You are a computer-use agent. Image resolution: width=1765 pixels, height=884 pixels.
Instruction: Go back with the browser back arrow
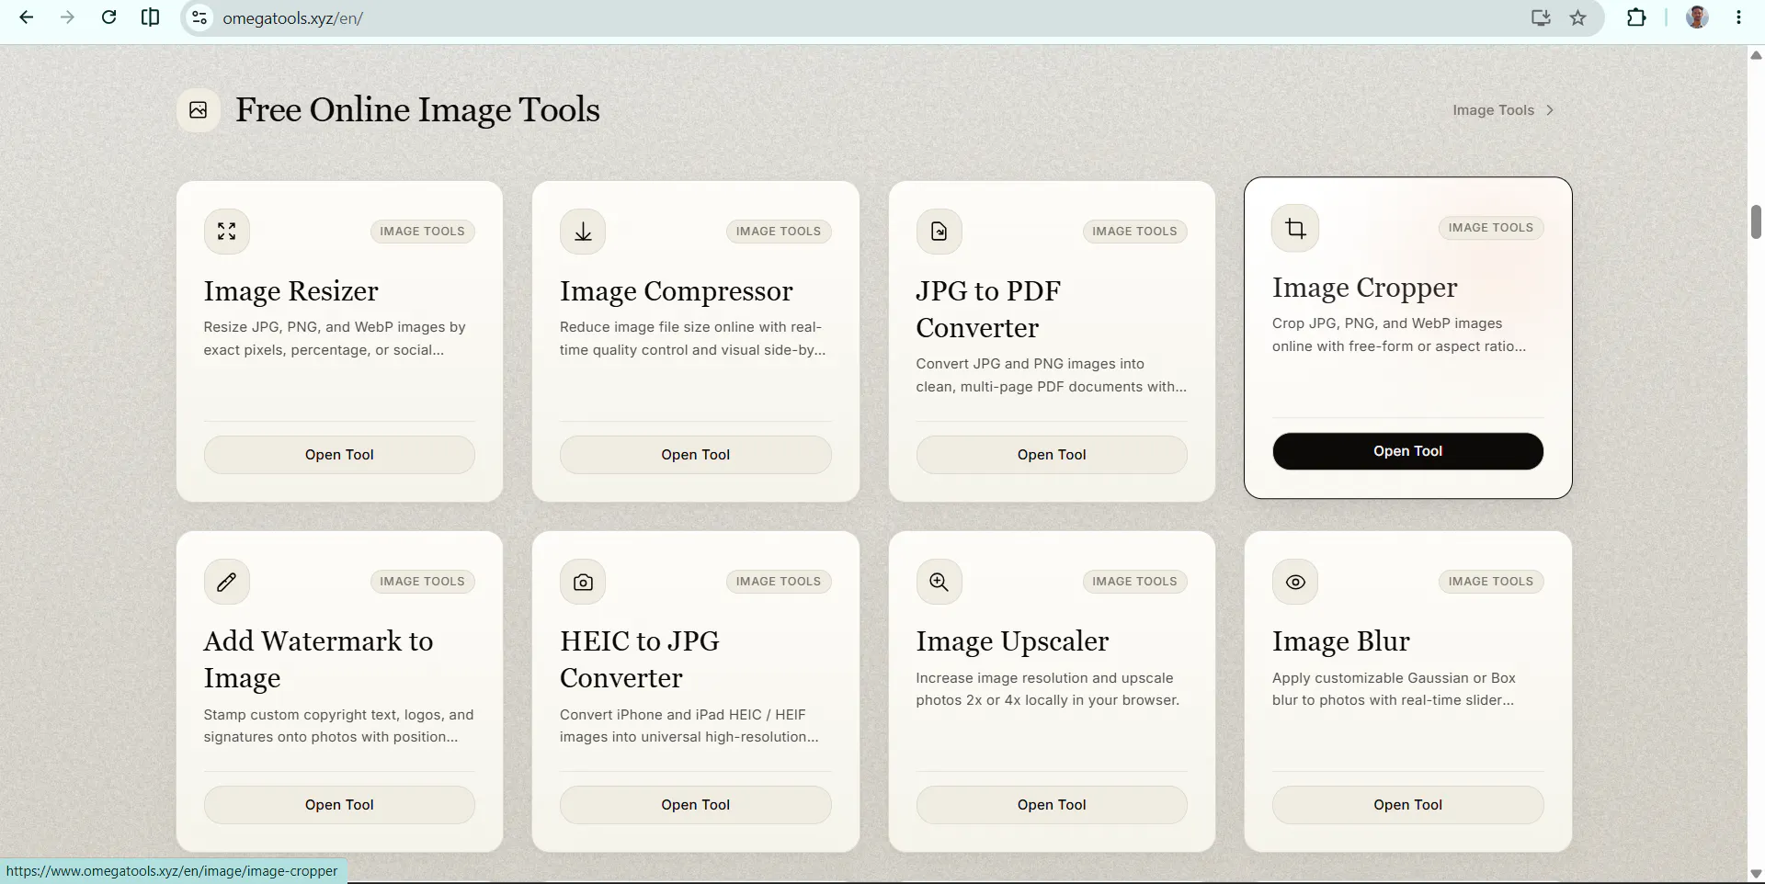[26, 17]
